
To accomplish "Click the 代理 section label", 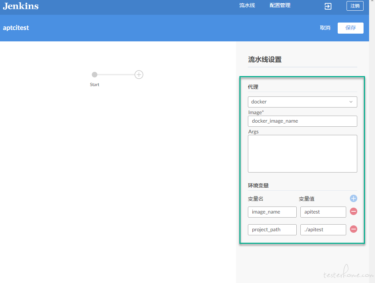I will [x=253, y=87].
